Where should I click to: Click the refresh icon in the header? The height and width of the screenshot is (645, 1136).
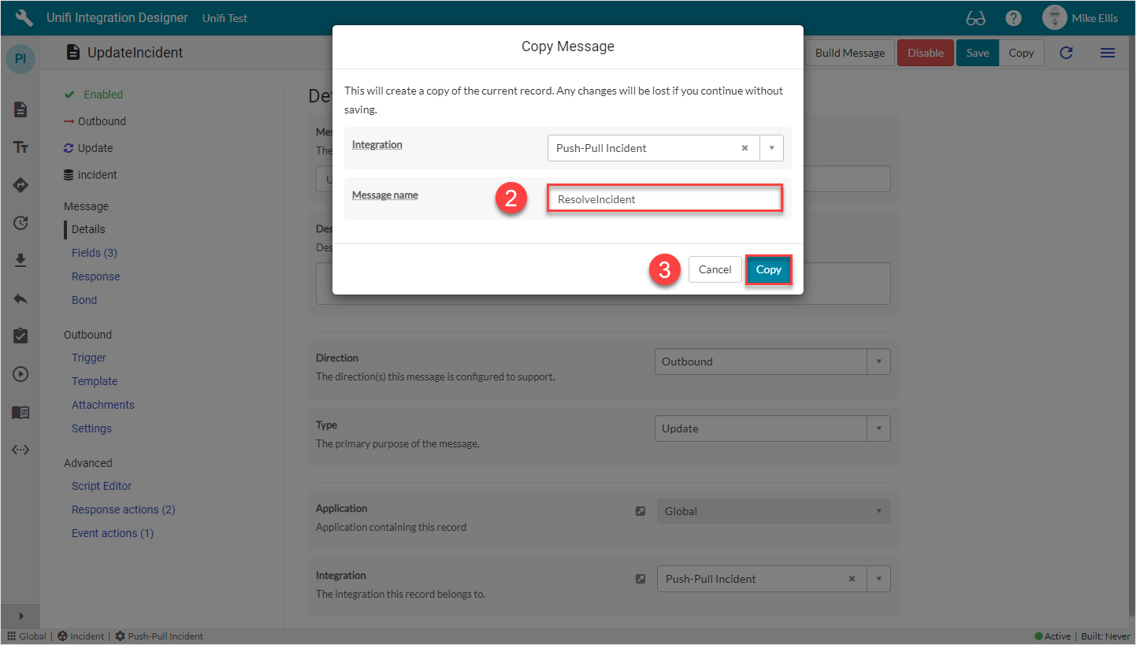(1066, 53)
